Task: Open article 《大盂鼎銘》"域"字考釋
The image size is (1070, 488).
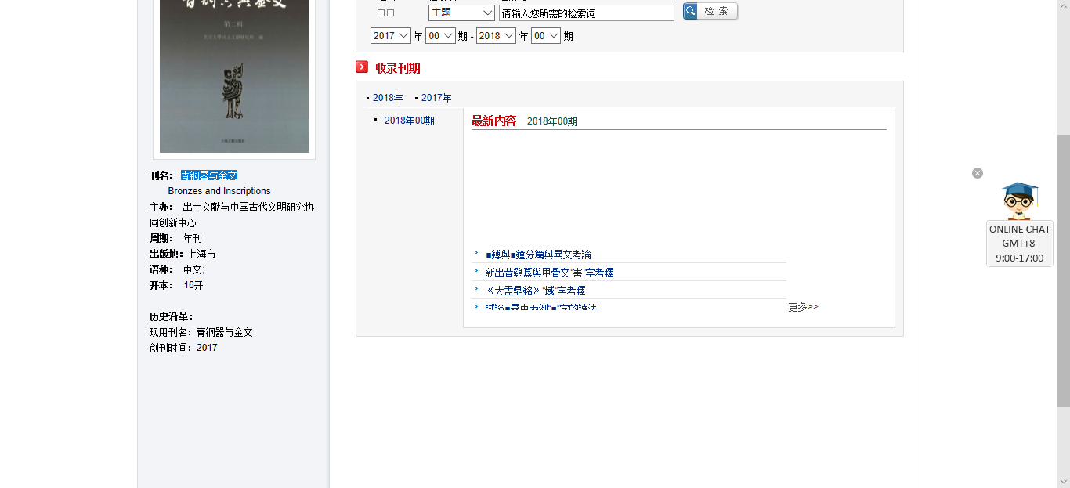Action: click(x=535, y=291)
